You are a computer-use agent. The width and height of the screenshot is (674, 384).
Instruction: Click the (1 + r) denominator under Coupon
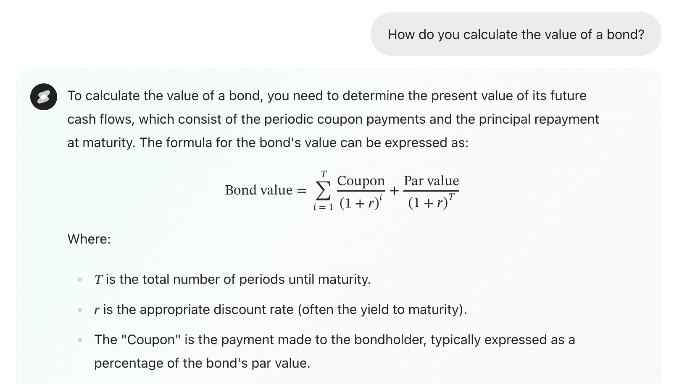358,203
